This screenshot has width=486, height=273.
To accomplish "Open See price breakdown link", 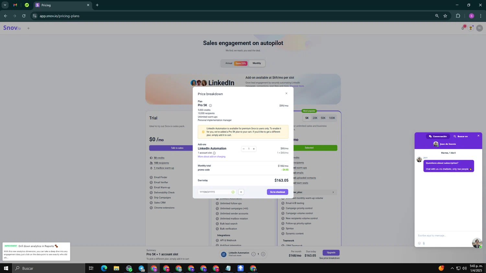I will coord(330,258).
